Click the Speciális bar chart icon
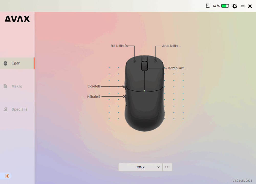This screenshot has height=184, width=256. click(x=5, y=109)
